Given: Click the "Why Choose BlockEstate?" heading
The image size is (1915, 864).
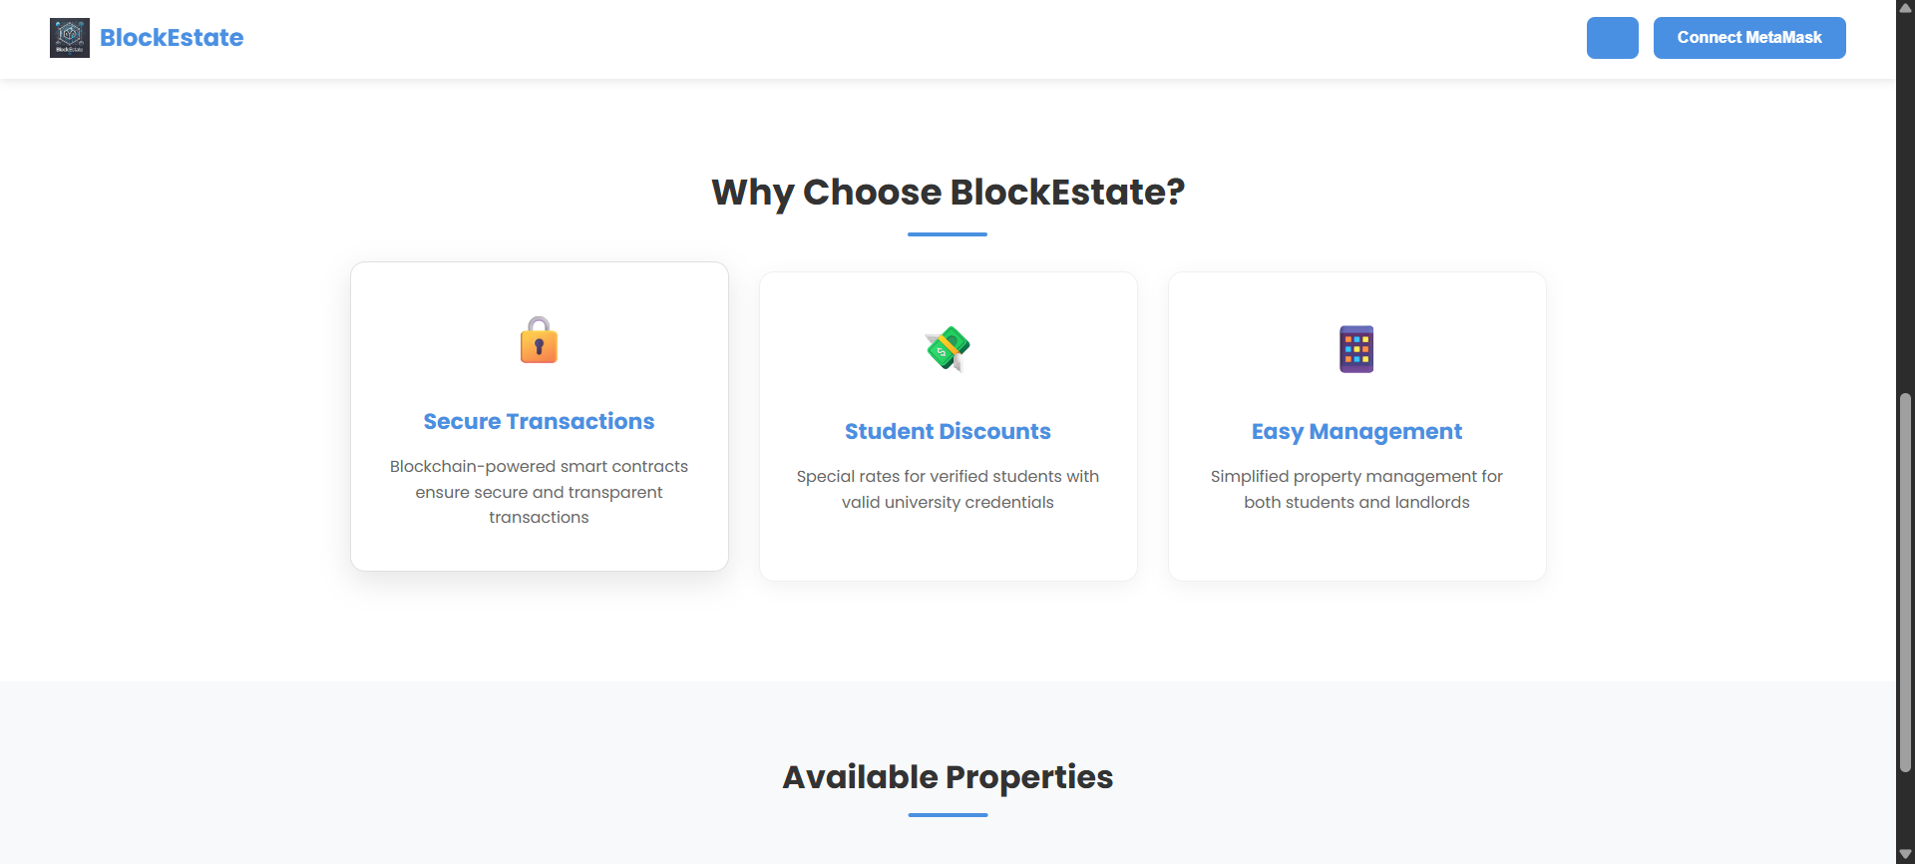Looking at the screenshot, I should pyautogui.click(x=948, y=192).
